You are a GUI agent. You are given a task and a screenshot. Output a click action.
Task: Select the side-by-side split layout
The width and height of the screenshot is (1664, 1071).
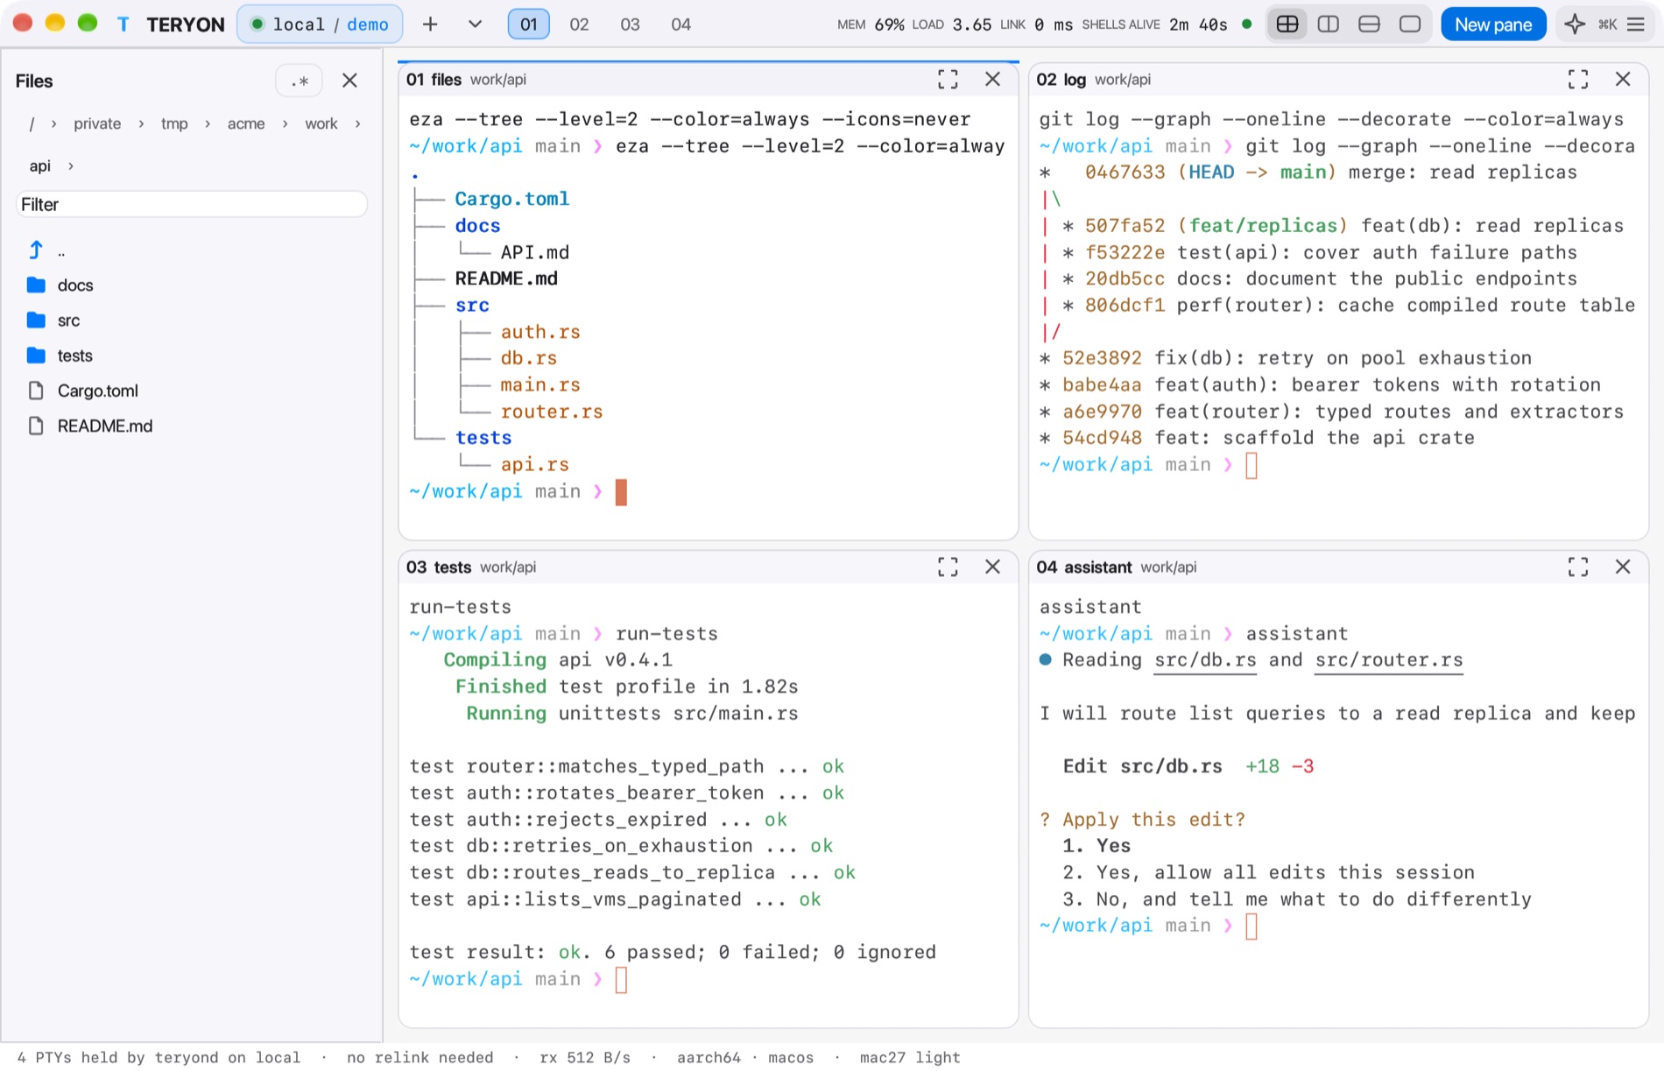1329,25
